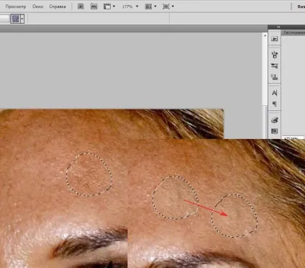305x268 pixels.
Task: Open the Справка menu
Action: (x=58, y=6)
